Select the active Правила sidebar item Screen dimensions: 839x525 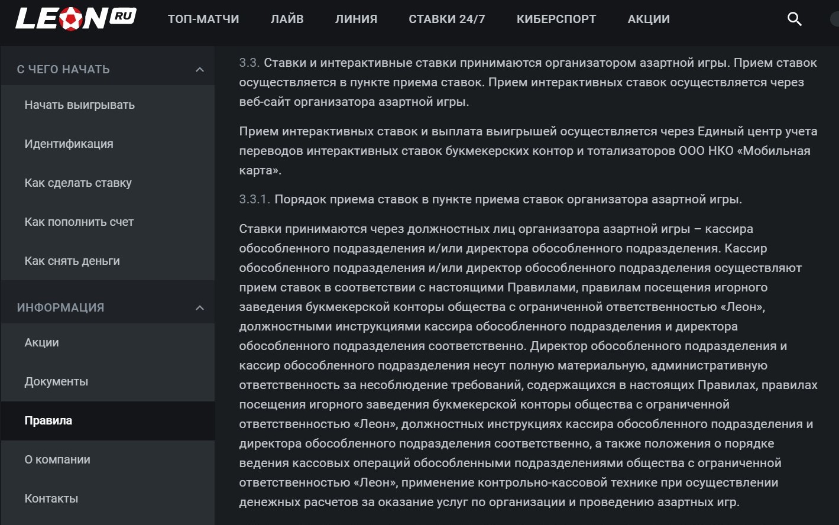(x=108, y=421)
